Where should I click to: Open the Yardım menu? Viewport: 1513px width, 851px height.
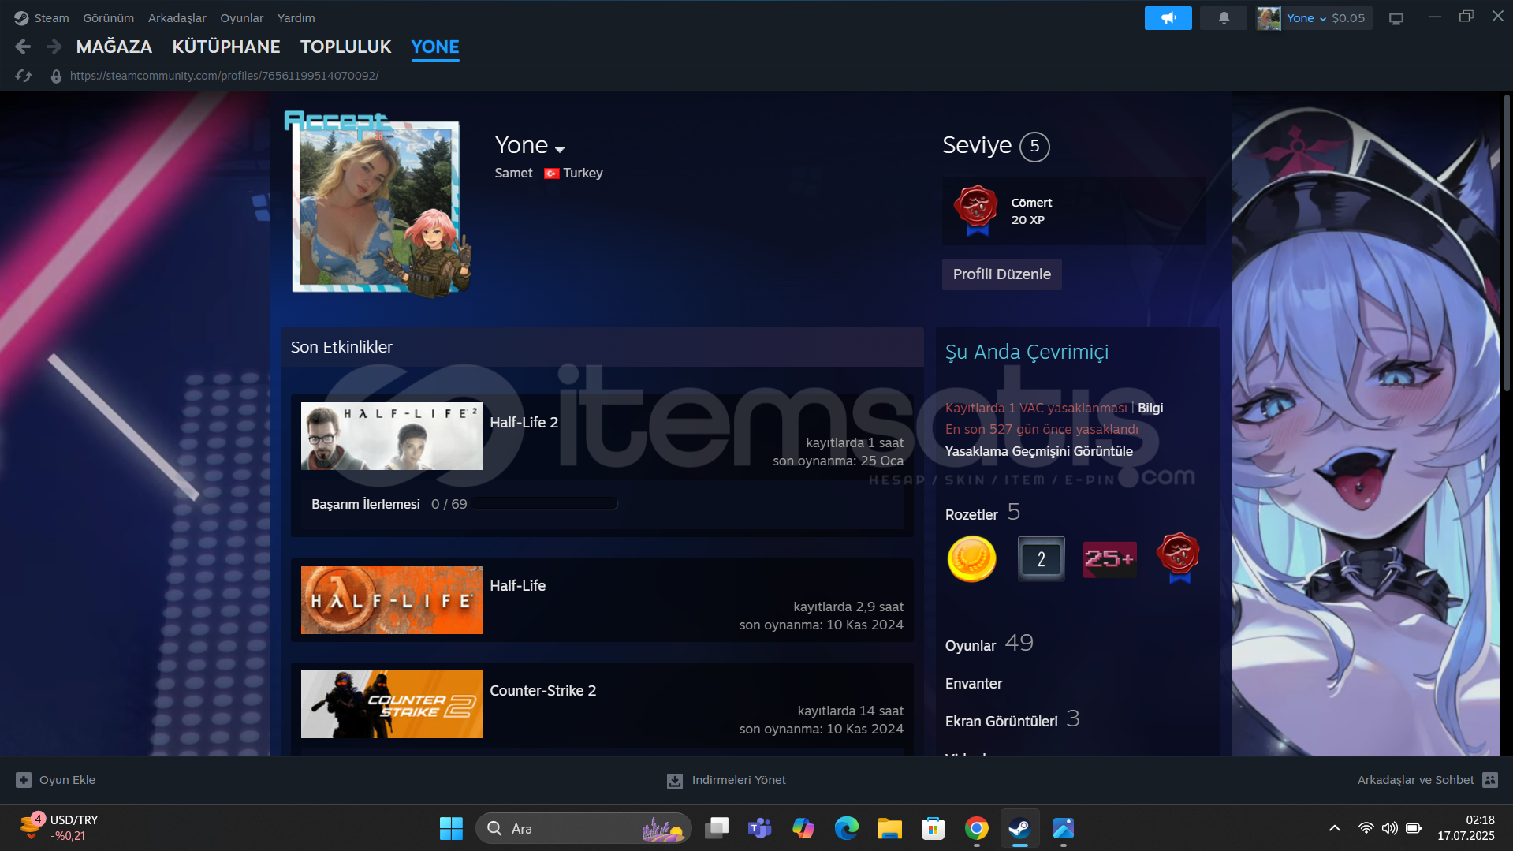click(x=296, y=18)
